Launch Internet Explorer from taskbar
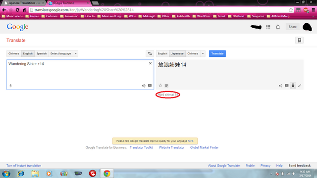This screenshot has width=317, height=178. 21,174
